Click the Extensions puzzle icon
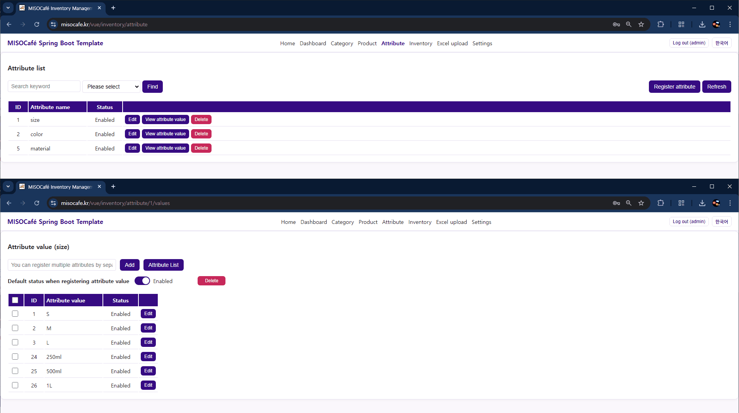 tap(660, 24)
